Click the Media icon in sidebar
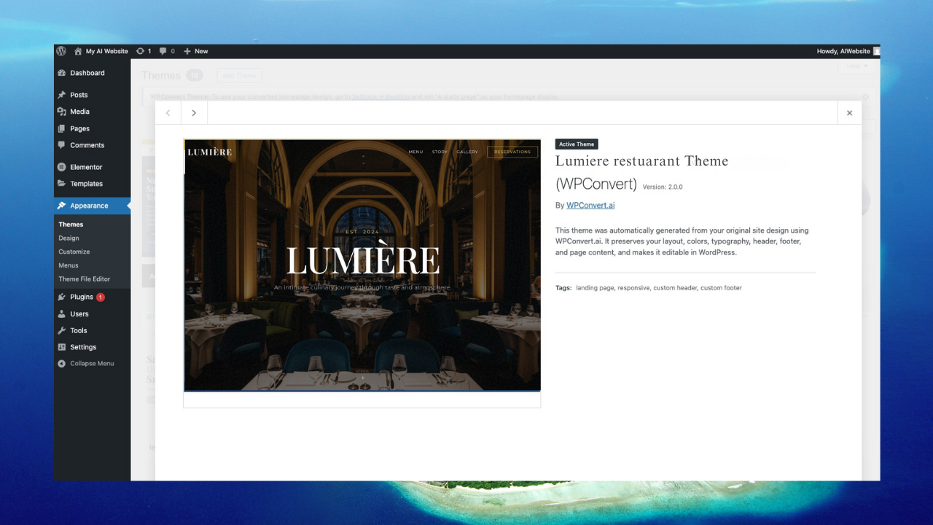This screenshot has height=525, width=933. 62,112
